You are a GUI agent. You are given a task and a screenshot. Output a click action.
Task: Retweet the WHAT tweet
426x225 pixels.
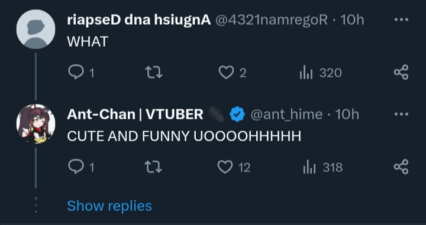pos(154,73)
